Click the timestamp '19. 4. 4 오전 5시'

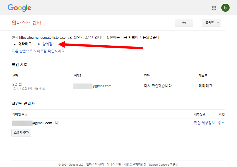pyautogui.click(x=29, y=89)
